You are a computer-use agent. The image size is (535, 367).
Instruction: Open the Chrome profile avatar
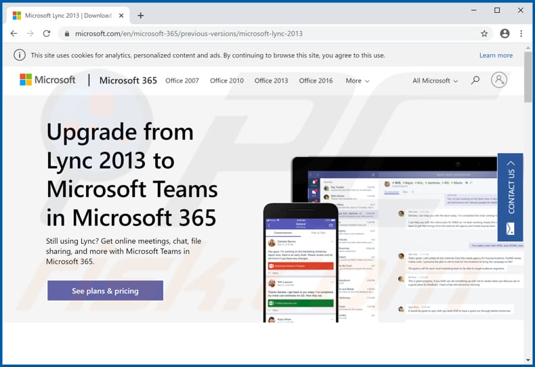click(505, 33)
